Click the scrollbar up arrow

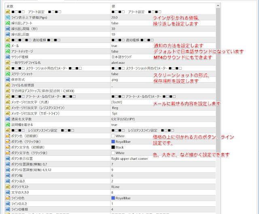click(218, 6)
